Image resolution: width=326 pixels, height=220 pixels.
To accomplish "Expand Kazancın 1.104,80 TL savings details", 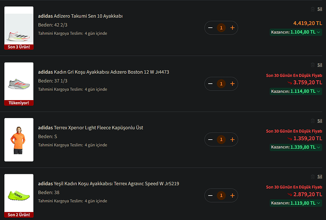I will [319, 32].
